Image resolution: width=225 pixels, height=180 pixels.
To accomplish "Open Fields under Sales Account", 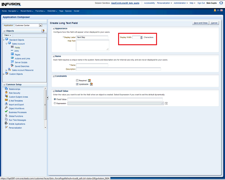I will [x=17, y=47].
